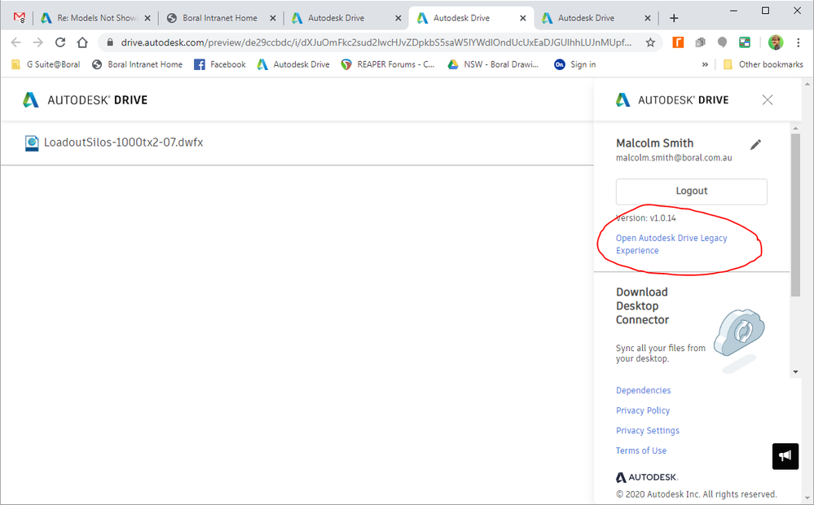Click the Chrome profile avatar
Viewport: 814px width, 505px height.
point(776,42)
